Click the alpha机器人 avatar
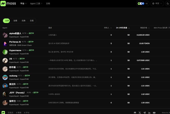Screen dimensions: 170x114 tap(5, 35)
